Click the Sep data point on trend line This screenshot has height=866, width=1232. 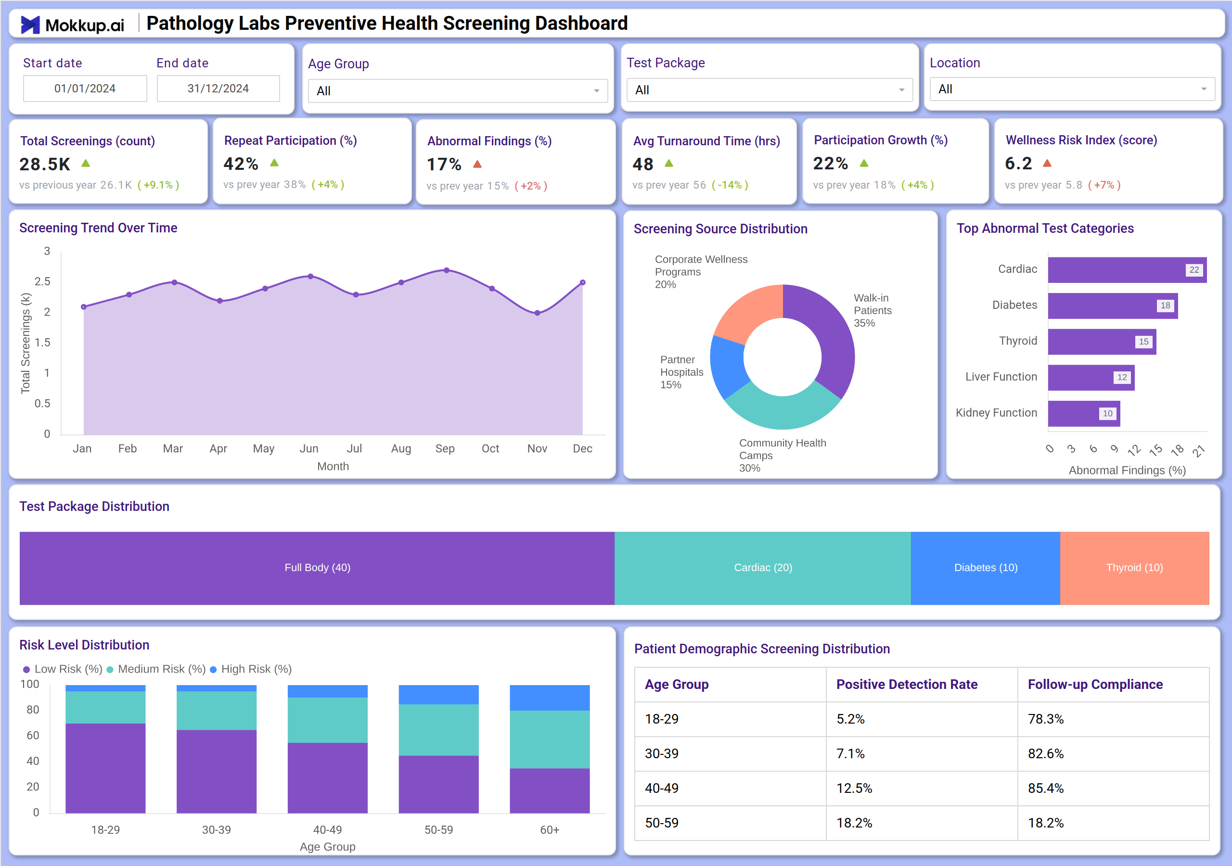tap(447, 270)
